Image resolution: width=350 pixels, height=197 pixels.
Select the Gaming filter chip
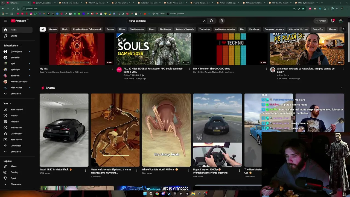click(53, 29)
